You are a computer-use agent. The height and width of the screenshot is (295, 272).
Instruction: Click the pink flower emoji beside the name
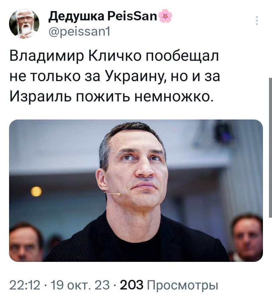click(166, 16)
